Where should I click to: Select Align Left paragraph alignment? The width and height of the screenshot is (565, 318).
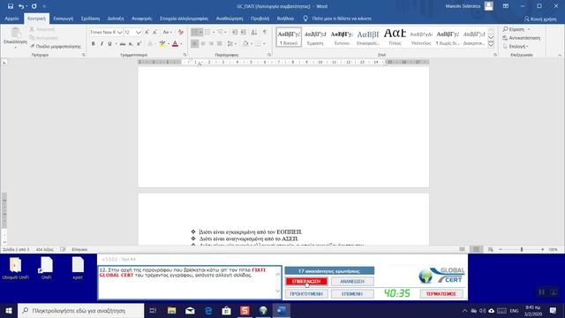(194, 43)
